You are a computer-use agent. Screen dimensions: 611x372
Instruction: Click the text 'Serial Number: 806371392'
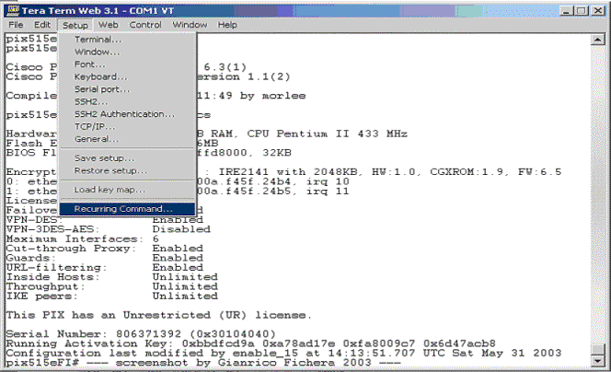click(94, 333)
